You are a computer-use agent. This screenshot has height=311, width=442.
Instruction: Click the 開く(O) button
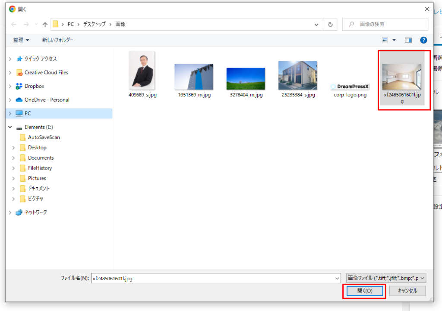point(364,291)
